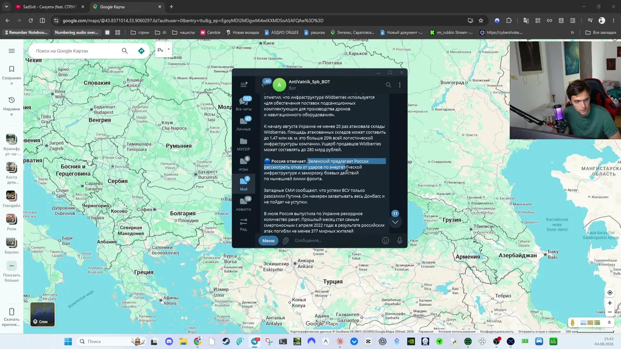This screenshot has height=349, width=621.
Task: Open the AntiVatnik_Spb_BOT chat profile
Action: pyautogui.click(x=309, y=82)
